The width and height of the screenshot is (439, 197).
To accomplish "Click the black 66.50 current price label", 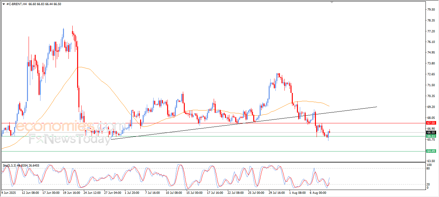I will coord(431,132).
